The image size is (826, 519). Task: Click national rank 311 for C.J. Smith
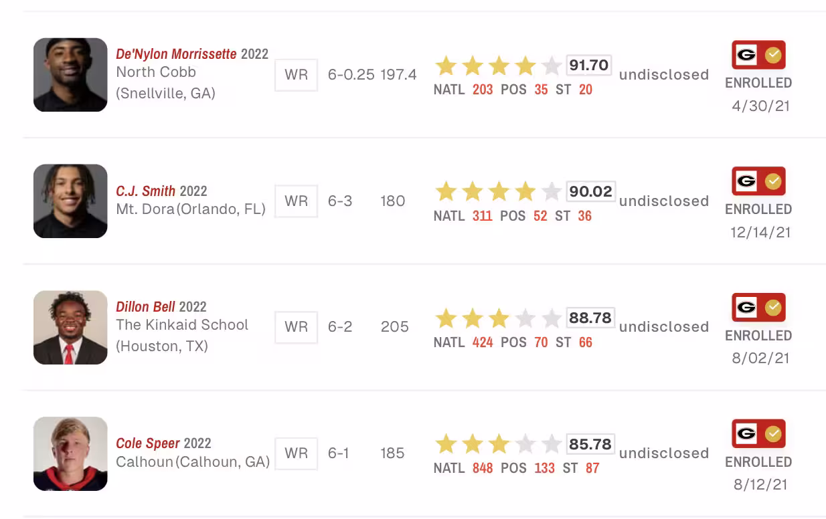click(482, 216)
